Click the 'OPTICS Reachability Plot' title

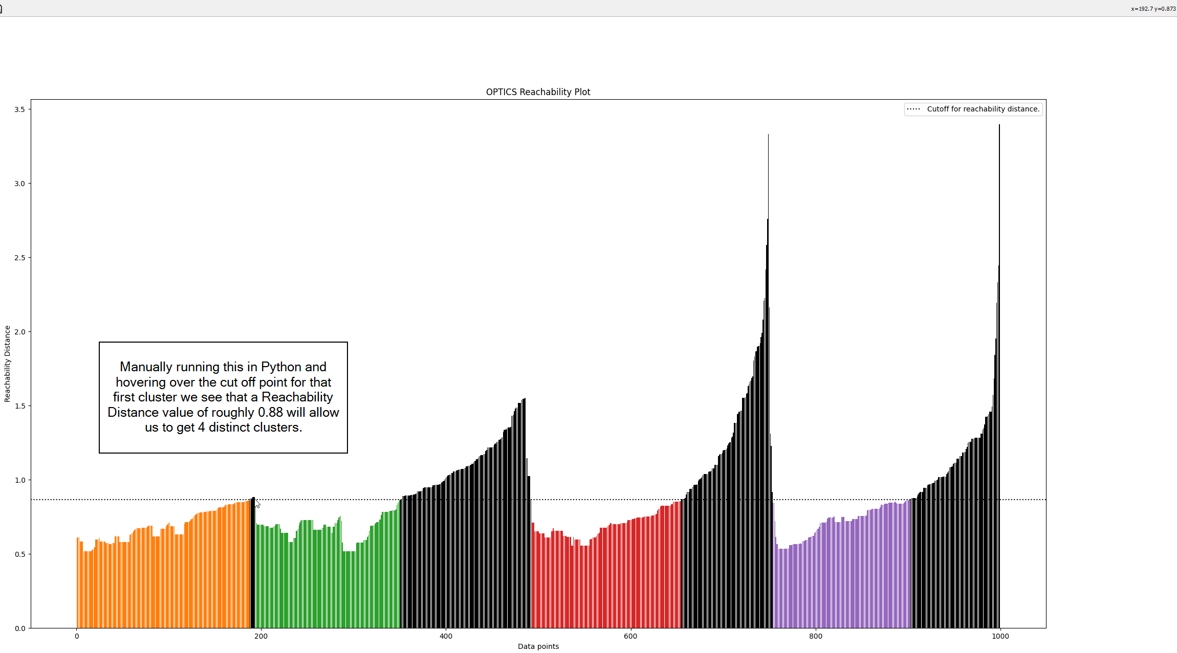[x=538, y=92]
